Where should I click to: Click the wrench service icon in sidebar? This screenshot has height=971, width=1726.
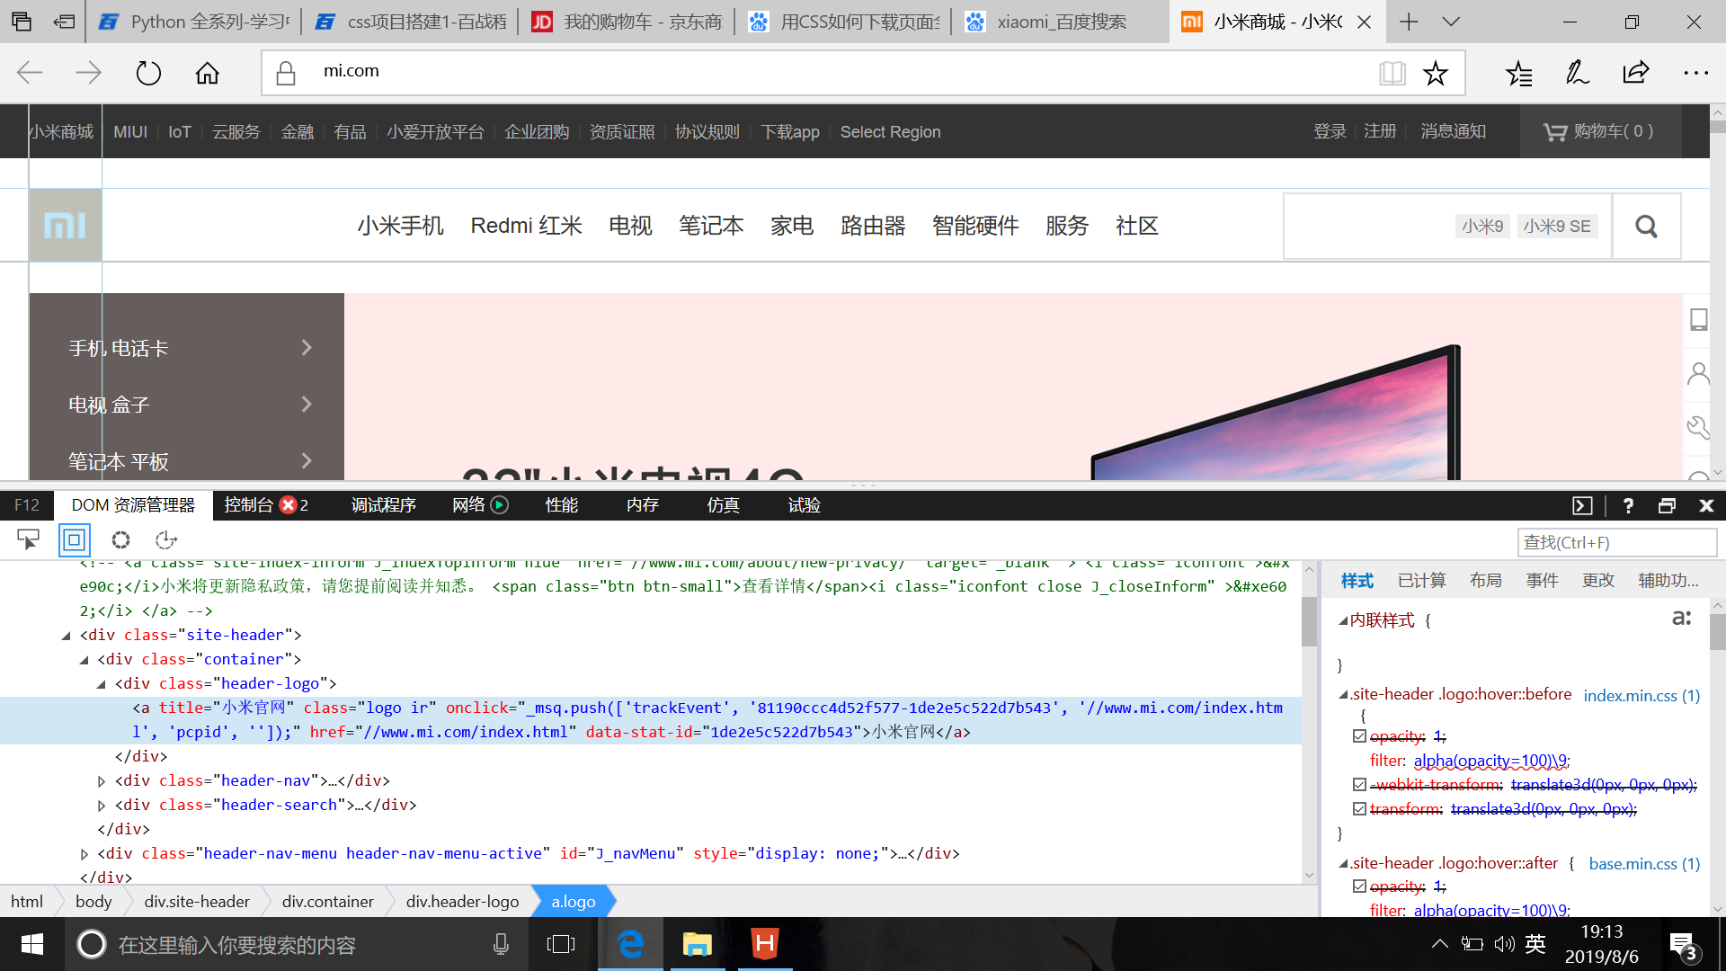point(1698,427)
